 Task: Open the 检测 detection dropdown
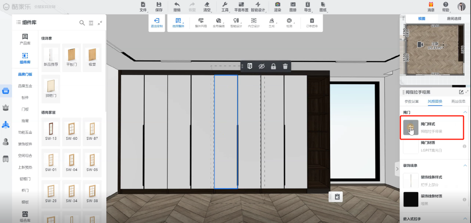(x=289, y=23)
